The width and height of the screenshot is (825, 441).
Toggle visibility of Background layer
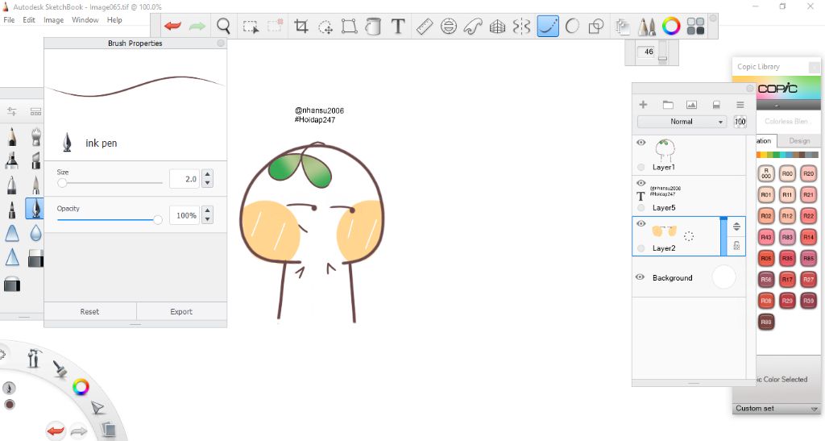click(x=641, y=277)
